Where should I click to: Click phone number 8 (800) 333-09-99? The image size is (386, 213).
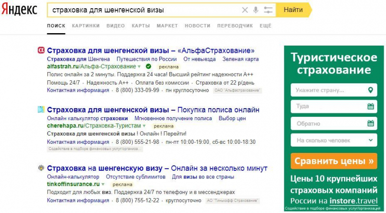pyautogui.click(x=138, y=90)
